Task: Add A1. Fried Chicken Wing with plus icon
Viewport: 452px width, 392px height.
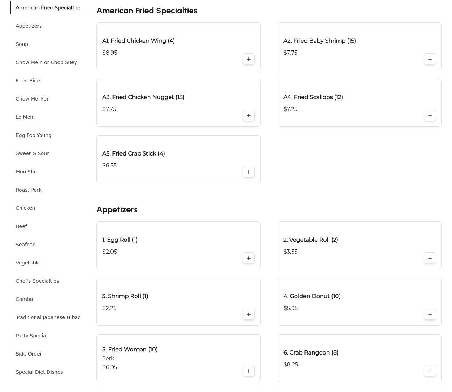Action: click(249, 59)
